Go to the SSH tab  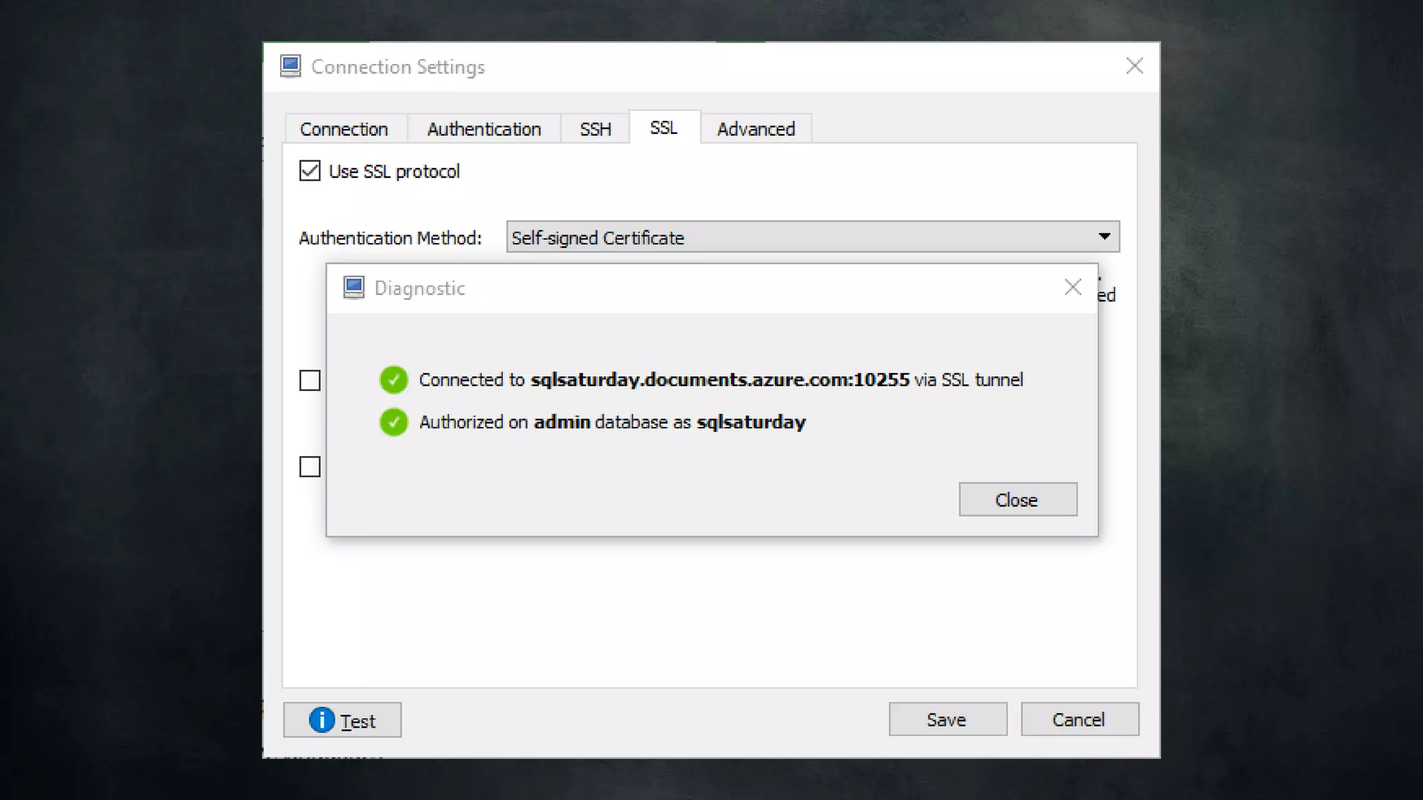(x=595, y=129)
